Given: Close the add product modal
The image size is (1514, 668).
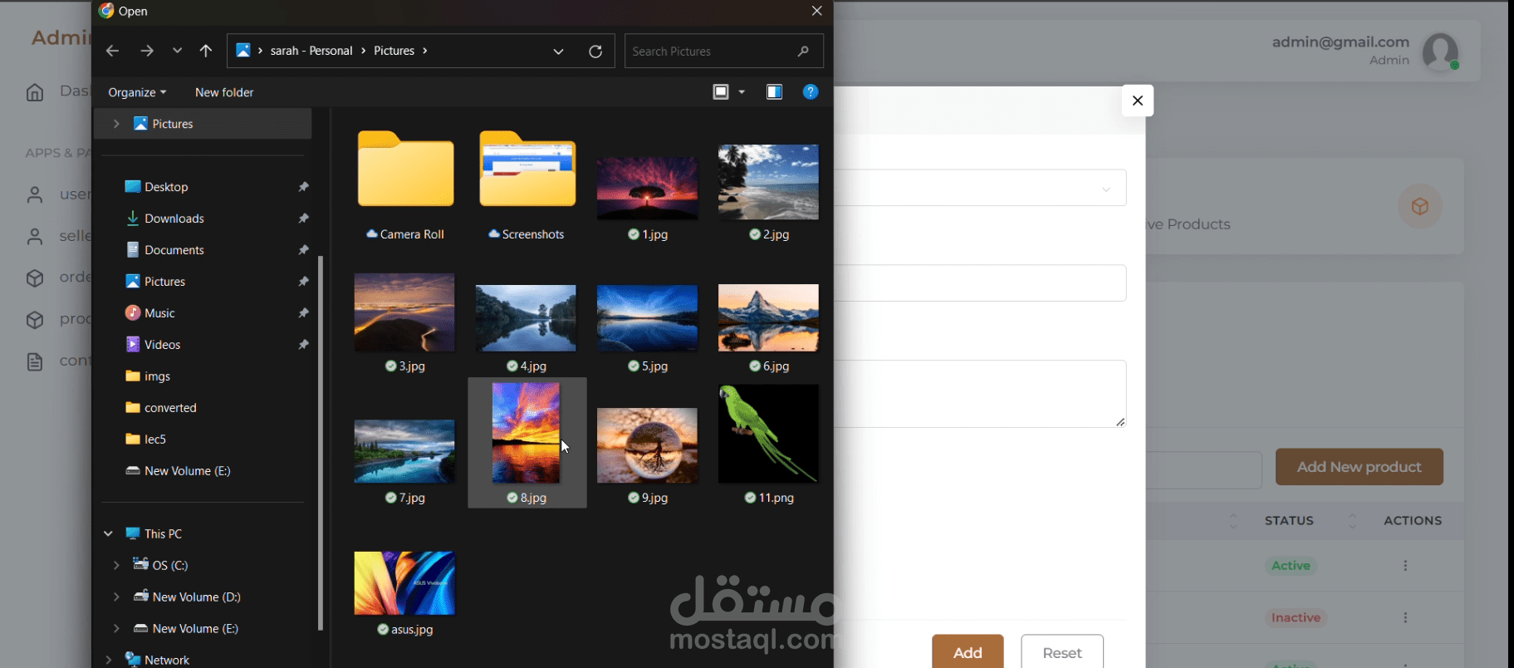Looking at the screenshot, I should [x=1138, y=101].
